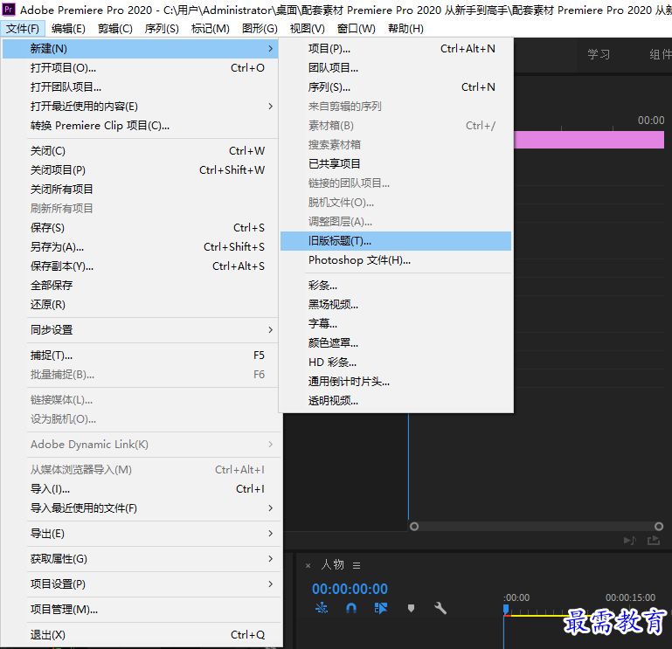The height and width of the screenshot is (649, 672).
Task: Choose 导入(I)... in File menu
Action: tap(140, 489)
